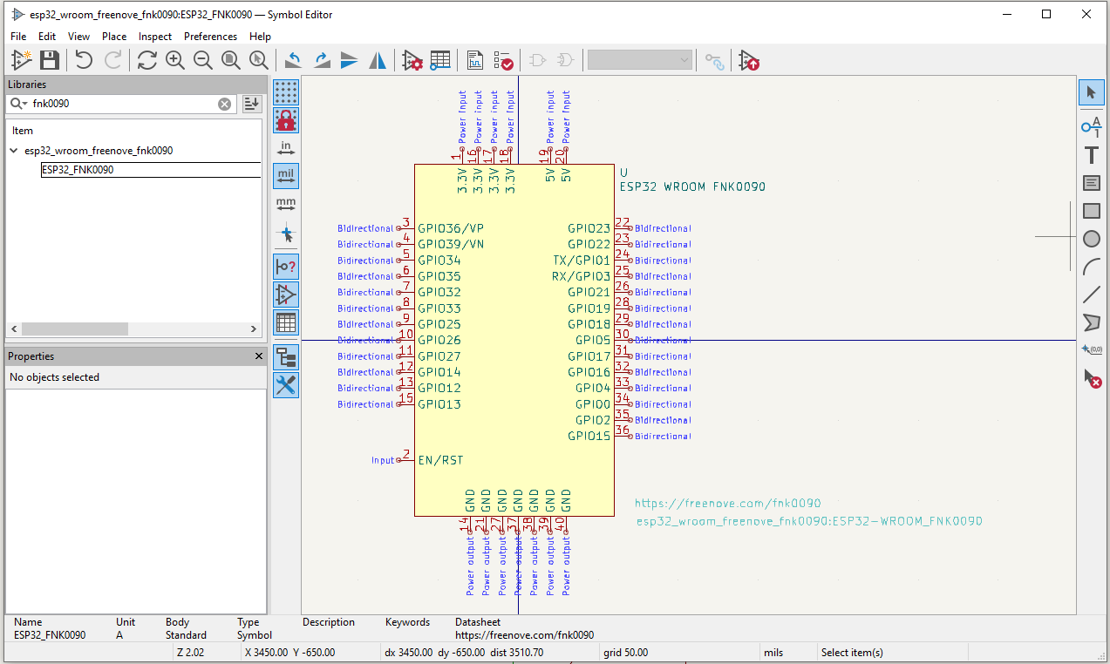Close the Properties panel
The width and height of the screenshot is (1110, 664).
tap(258, 356)
